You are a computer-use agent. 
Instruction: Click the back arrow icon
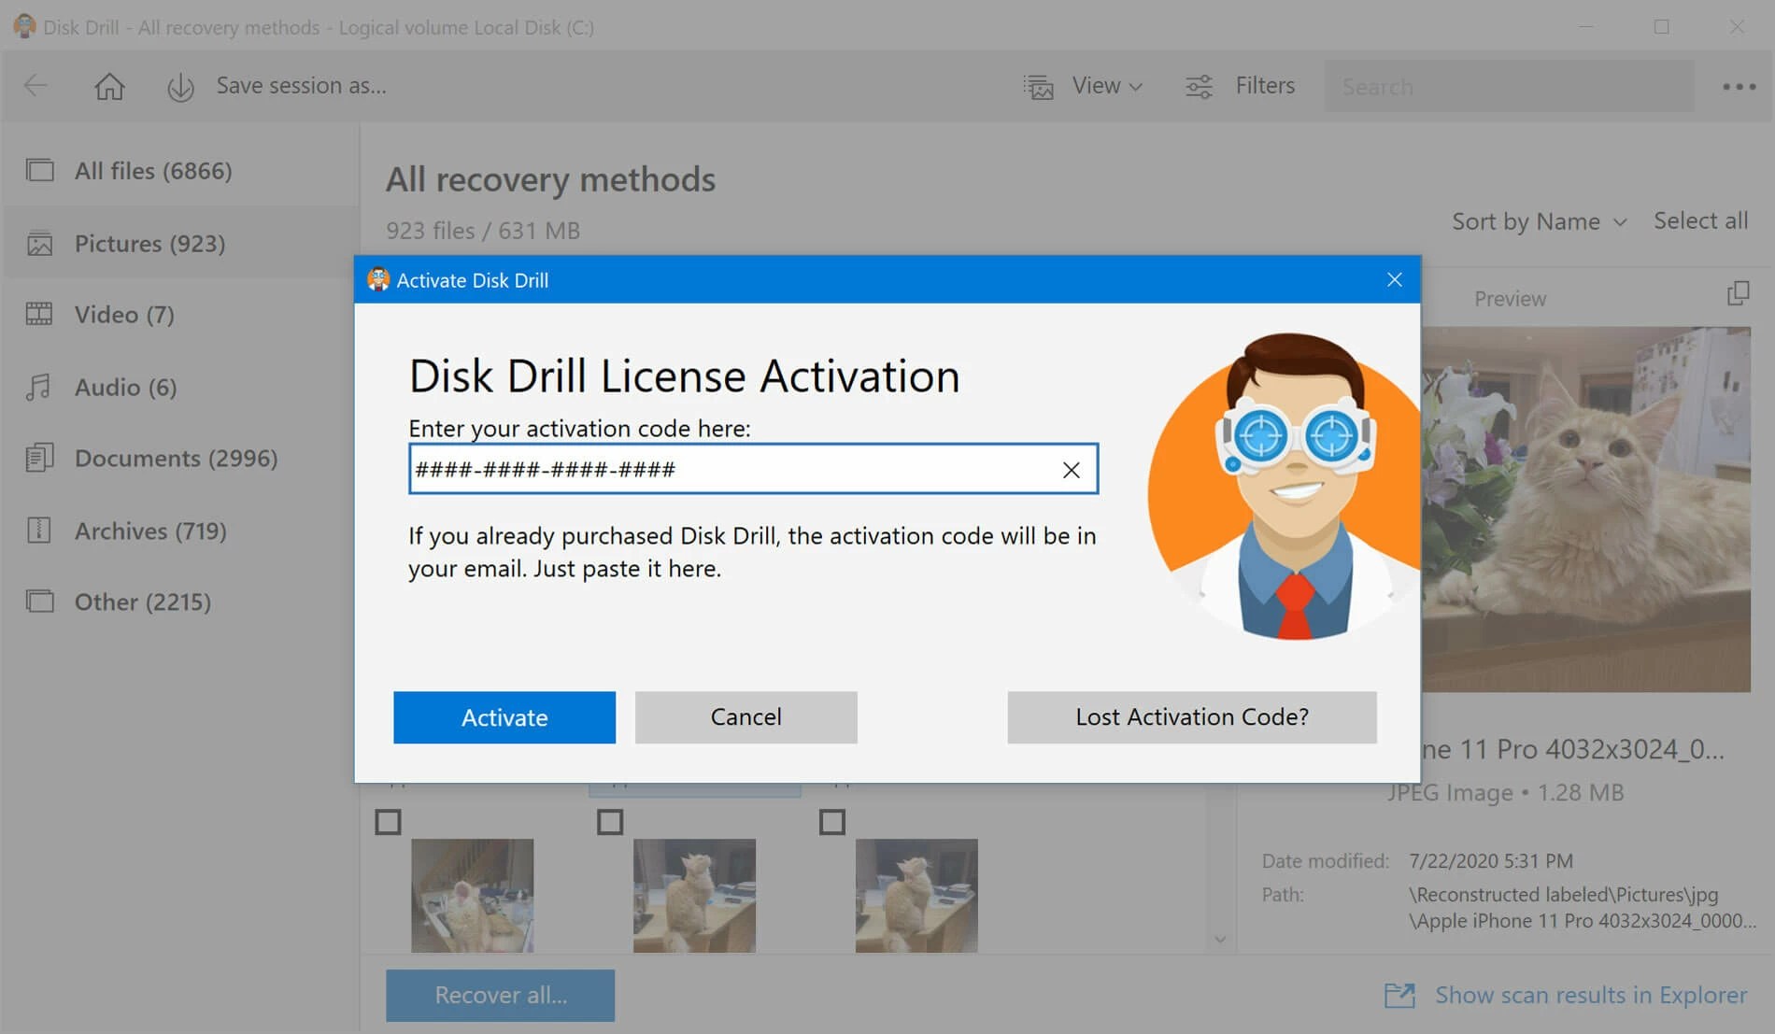coord(35,85)
